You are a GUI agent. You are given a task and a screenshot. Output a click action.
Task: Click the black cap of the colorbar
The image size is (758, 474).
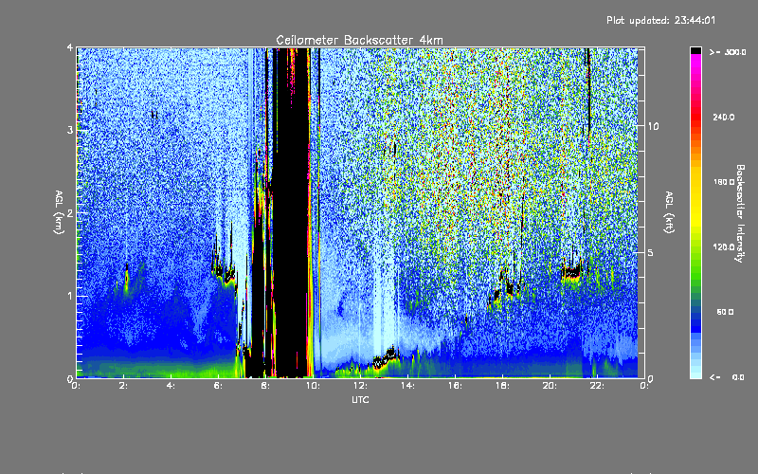click(695, 50)
